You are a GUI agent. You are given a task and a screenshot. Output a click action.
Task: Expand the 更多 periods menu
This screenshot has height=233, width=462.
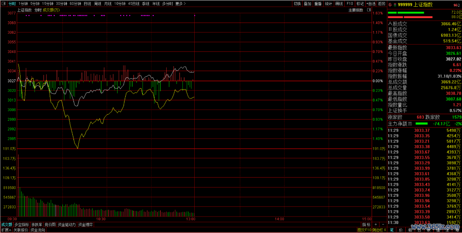coord(181,4)
